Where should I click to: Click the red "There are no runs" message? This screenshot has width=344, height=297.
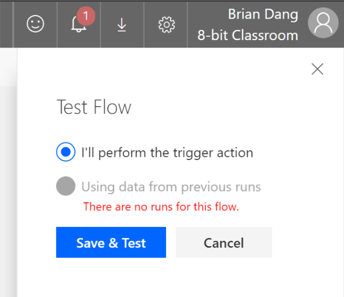(x=161, y=207)
